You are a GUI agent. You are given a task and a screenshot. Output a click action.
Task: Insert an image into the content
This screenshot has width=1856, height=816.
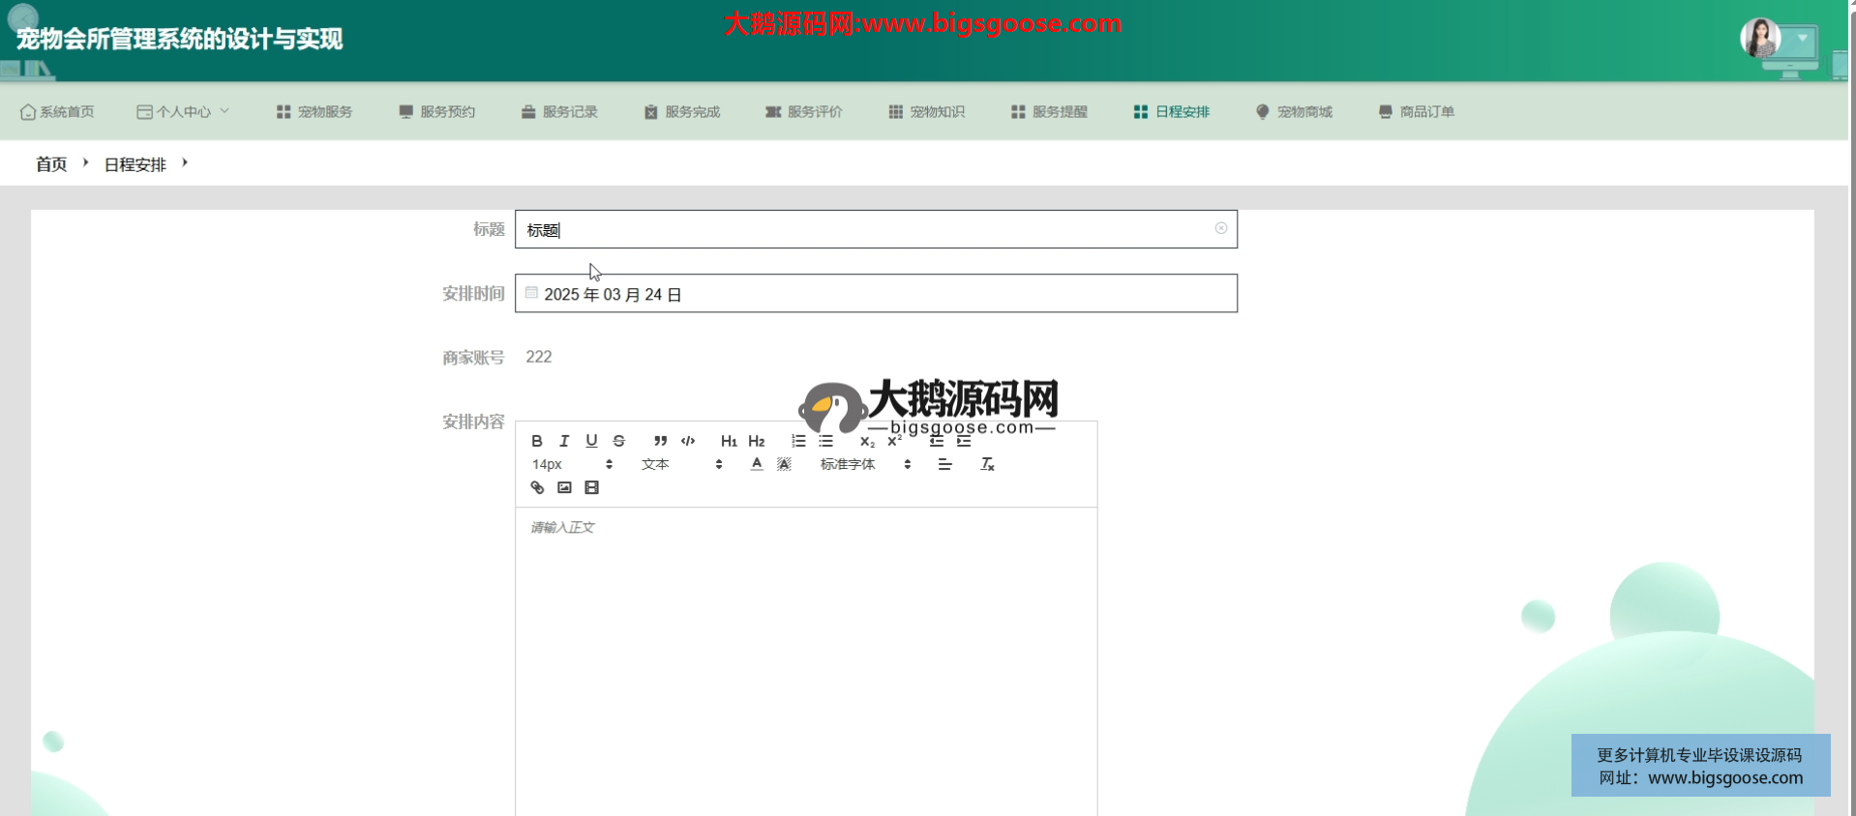(564, 488)
